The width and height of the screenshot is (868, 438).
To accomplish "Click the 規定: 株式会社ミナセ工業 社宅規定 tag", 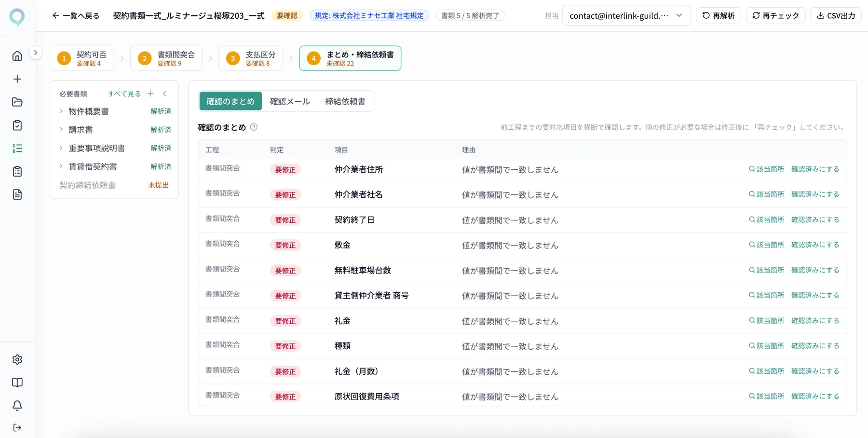I will point(369,15).
